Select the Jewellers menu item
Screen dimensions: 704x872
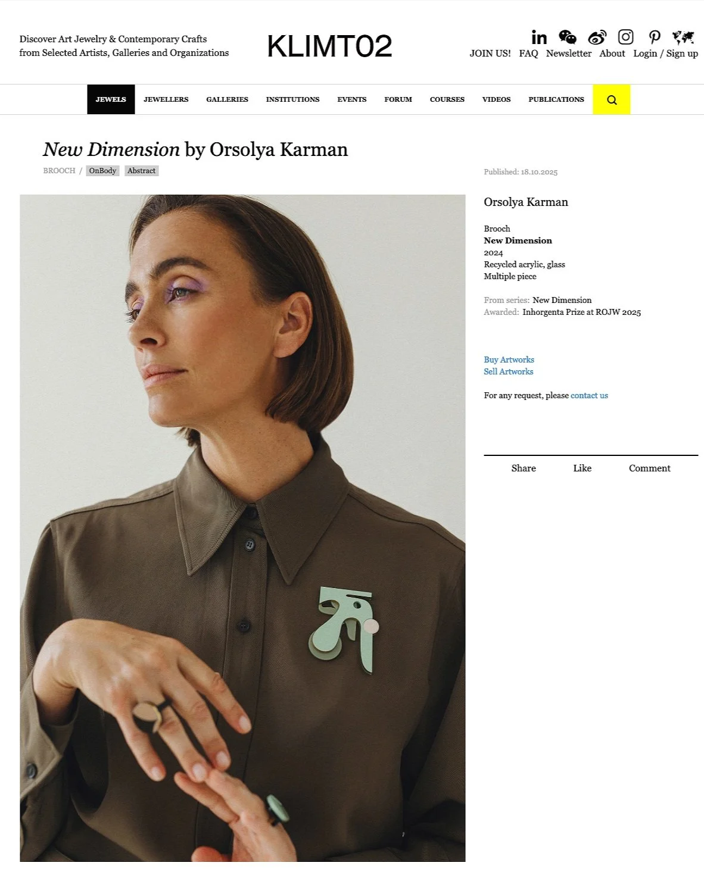[x=166, y=99]
